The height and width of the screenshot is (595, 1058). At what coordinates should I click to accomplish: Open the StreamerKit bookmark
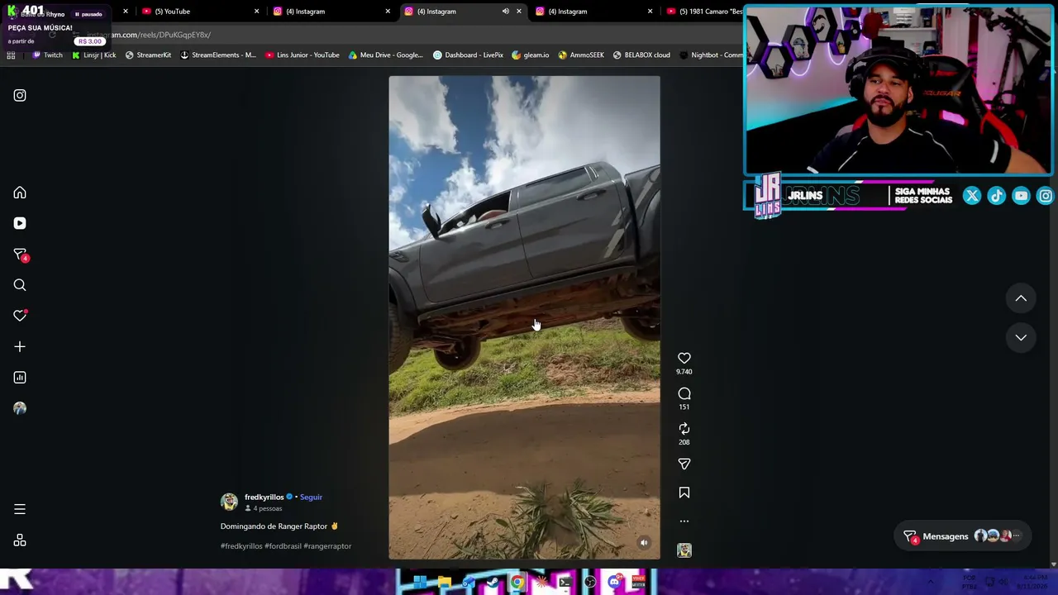click(148, 55)
